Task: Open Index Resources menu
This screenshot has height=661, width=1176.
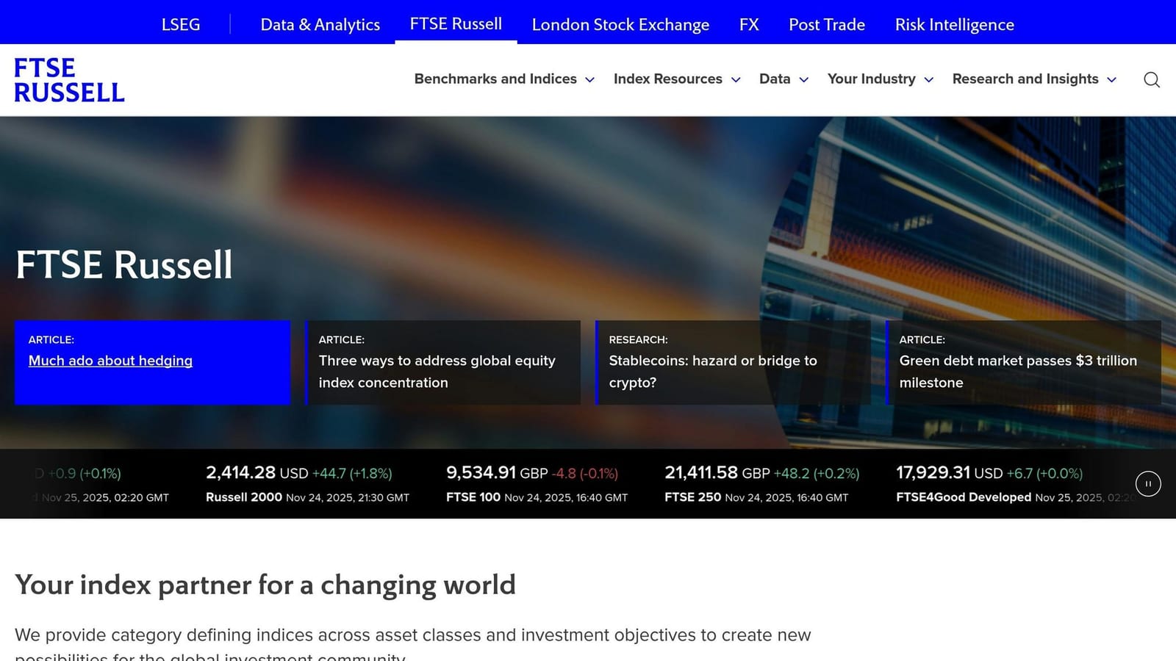Action: (x=668, y=79)
